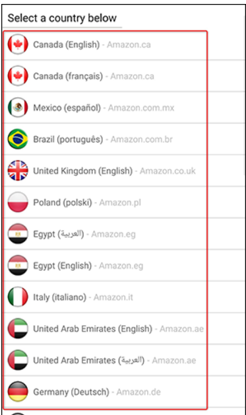
Task: Select Mexico (español) Amazon.com.mx
Action: [x=105, y=108]
